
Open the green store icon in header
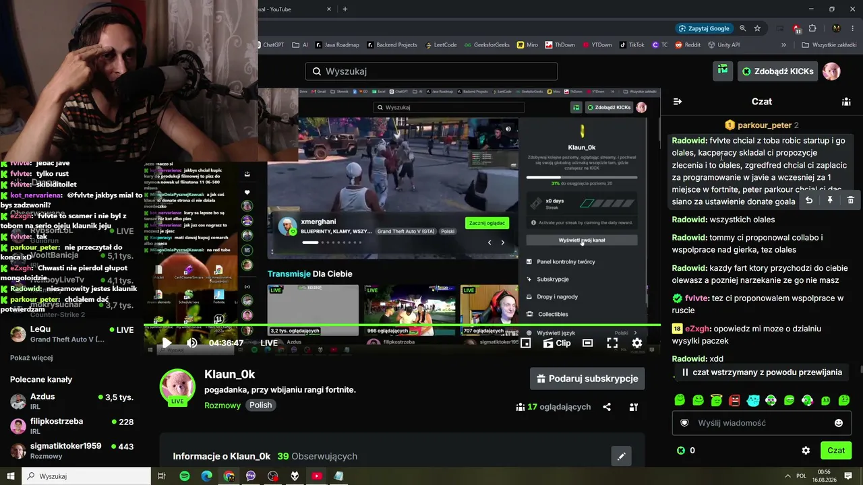(x=723, y=71)
